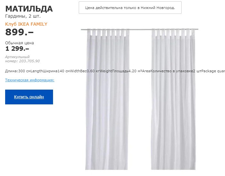The height and width of the screenshot is (176, 225).
Task: Click the Купить онлайн button
Action: coord(29,97)
